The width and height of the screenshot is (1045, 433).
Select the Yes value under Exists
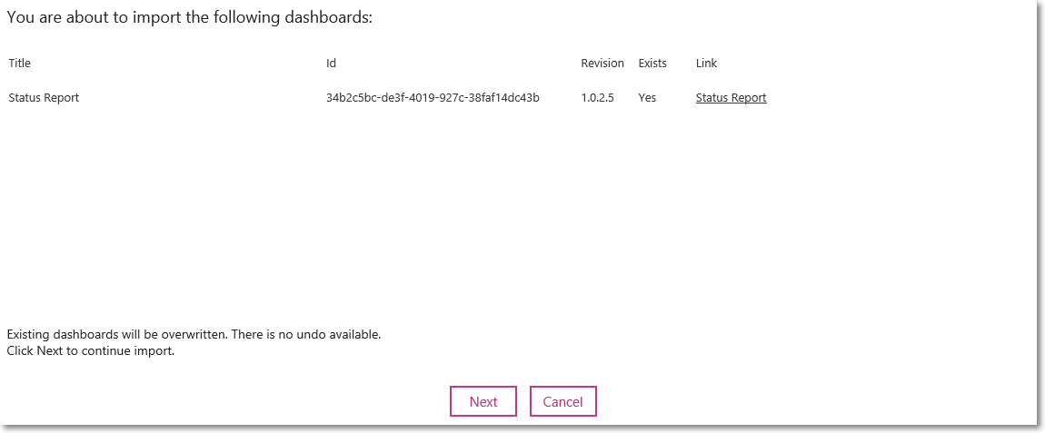point(647,98)
